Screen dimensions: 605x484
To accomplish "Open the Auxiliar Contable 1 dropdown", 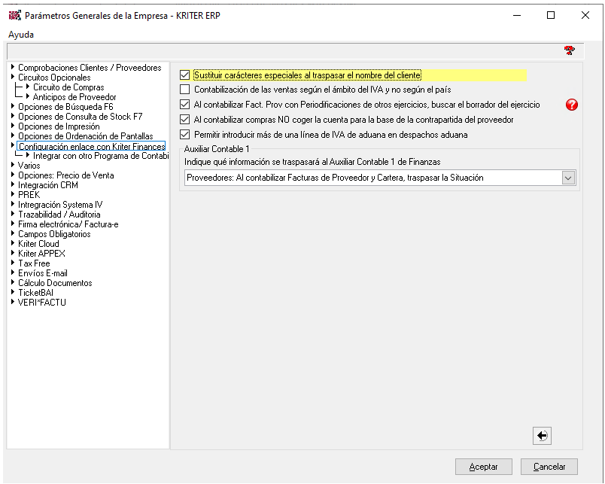I will pos(568,178).
